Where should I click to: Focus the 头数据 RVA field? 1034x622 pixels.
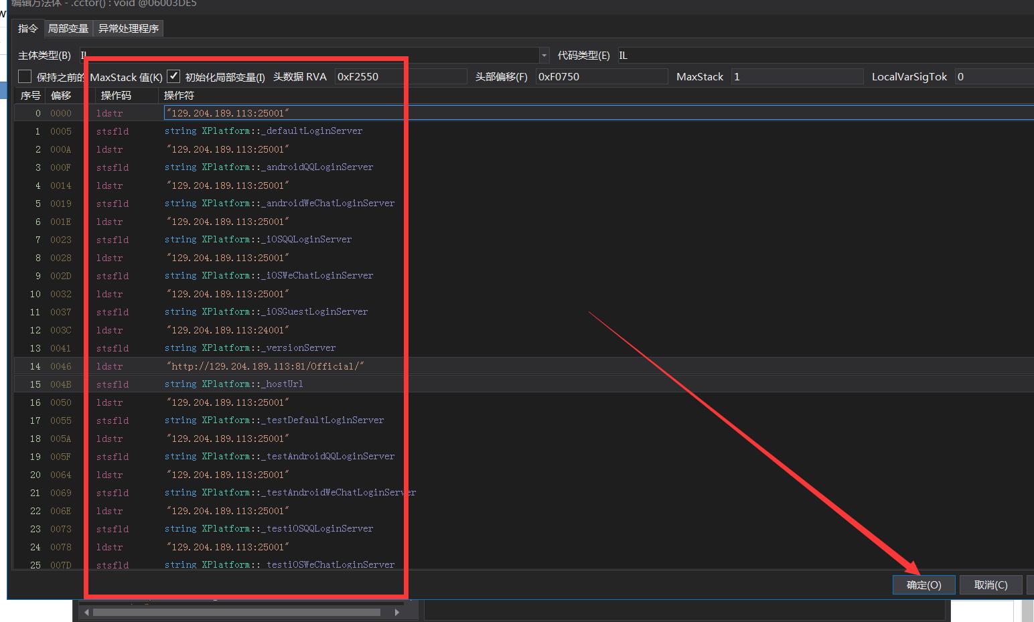point(400,76)
